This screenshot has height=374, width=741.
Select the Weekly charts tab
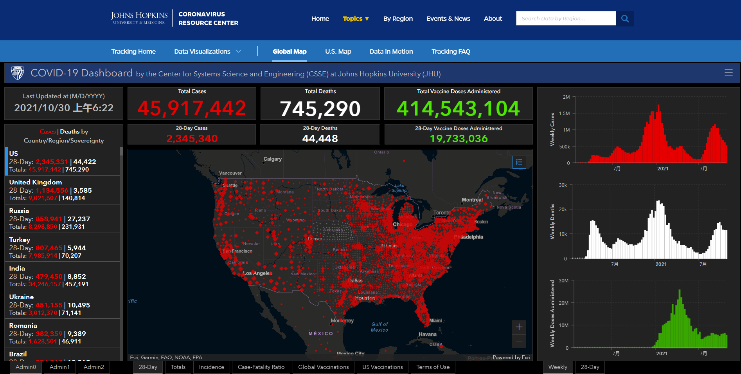(558, 367)
